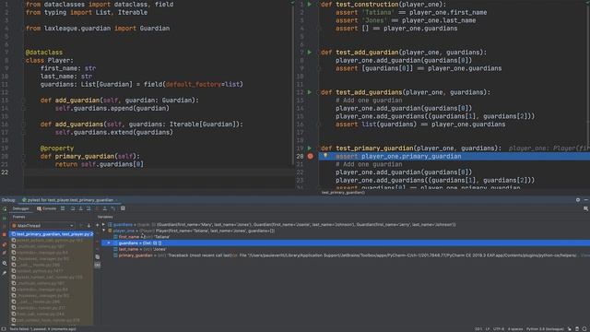Click the Frames panel header
590x332 pixels.
pos(18,217)
